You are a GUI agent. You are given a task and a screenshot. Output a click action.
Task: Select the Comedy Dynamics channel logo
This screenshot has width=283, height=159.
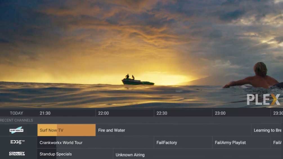tap(17, 154)
